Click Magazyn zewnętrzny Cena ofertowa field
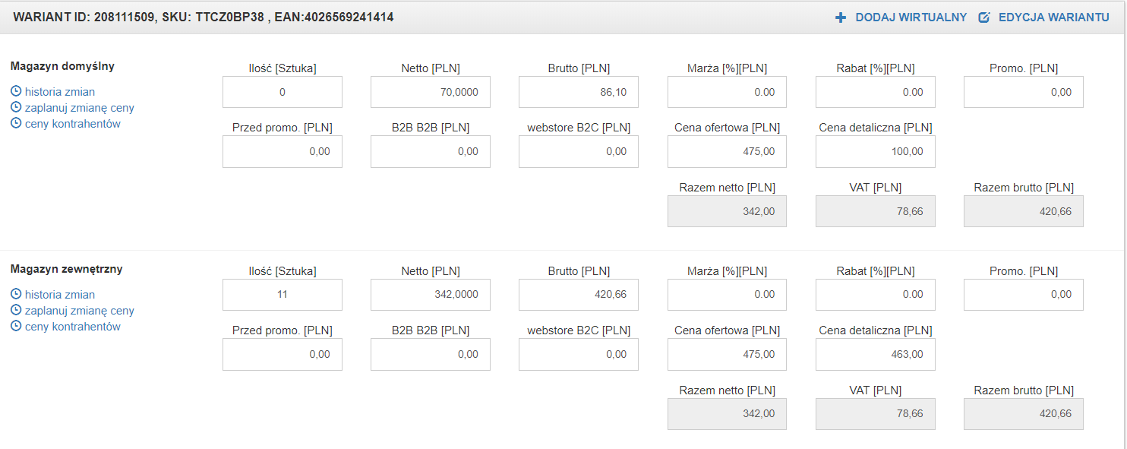 [x=727, y=354]
